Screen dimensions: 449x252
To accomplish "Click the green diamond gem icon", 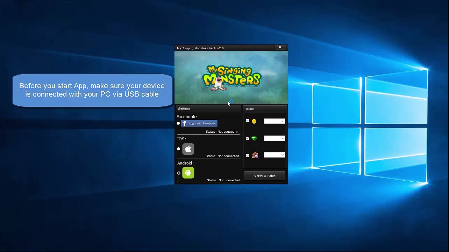I will point(254,139).
